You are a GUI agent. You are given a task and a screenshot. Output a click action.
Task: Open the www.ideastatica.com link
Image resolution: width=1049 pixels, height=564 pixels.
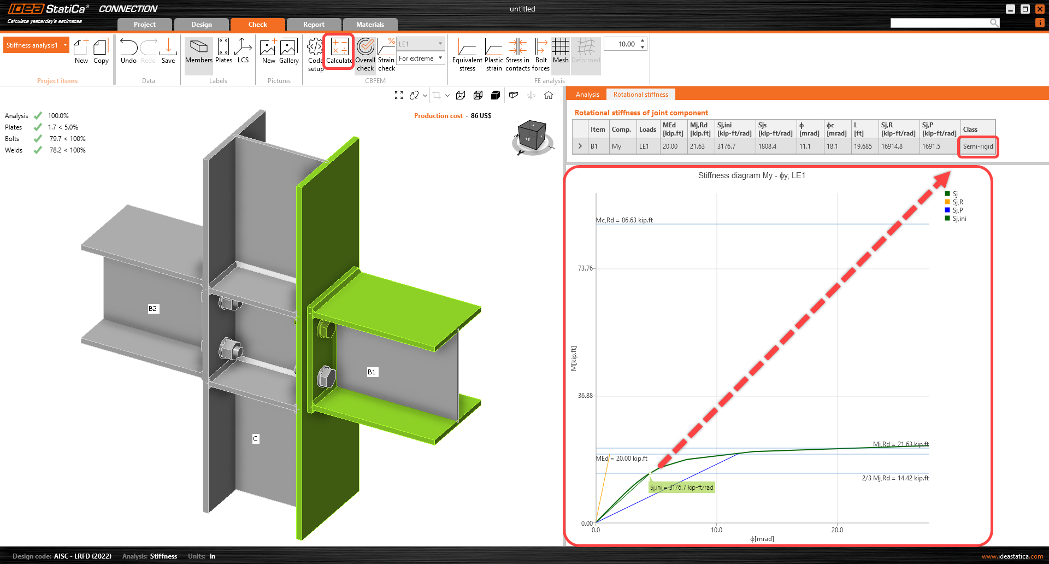[x=1012, y=556]
